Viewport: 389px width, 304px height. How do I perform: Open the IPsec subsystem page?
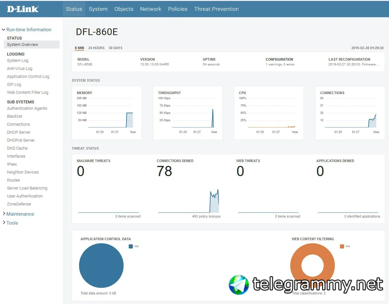click(12, 164)
